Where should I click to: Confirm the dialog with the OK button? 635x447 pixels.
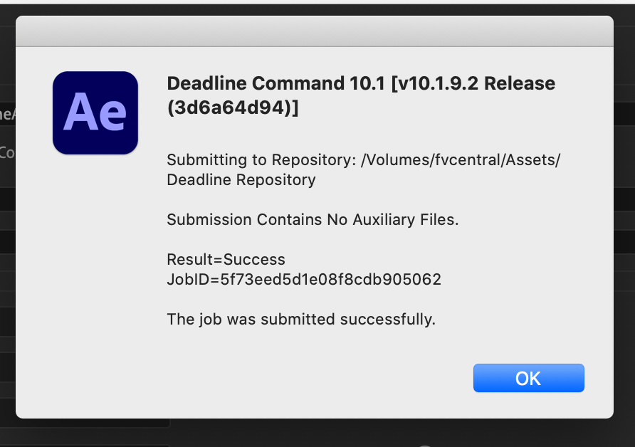[528, 378]
